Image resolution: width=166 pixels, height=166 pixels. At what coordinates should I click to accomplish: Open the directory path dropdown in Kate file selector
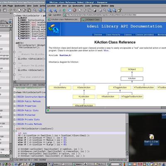click(x=10, y=26)
